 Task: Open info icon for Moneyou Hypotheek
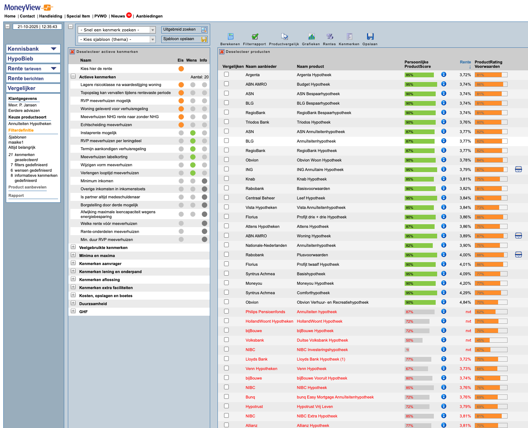pos(444,283)
